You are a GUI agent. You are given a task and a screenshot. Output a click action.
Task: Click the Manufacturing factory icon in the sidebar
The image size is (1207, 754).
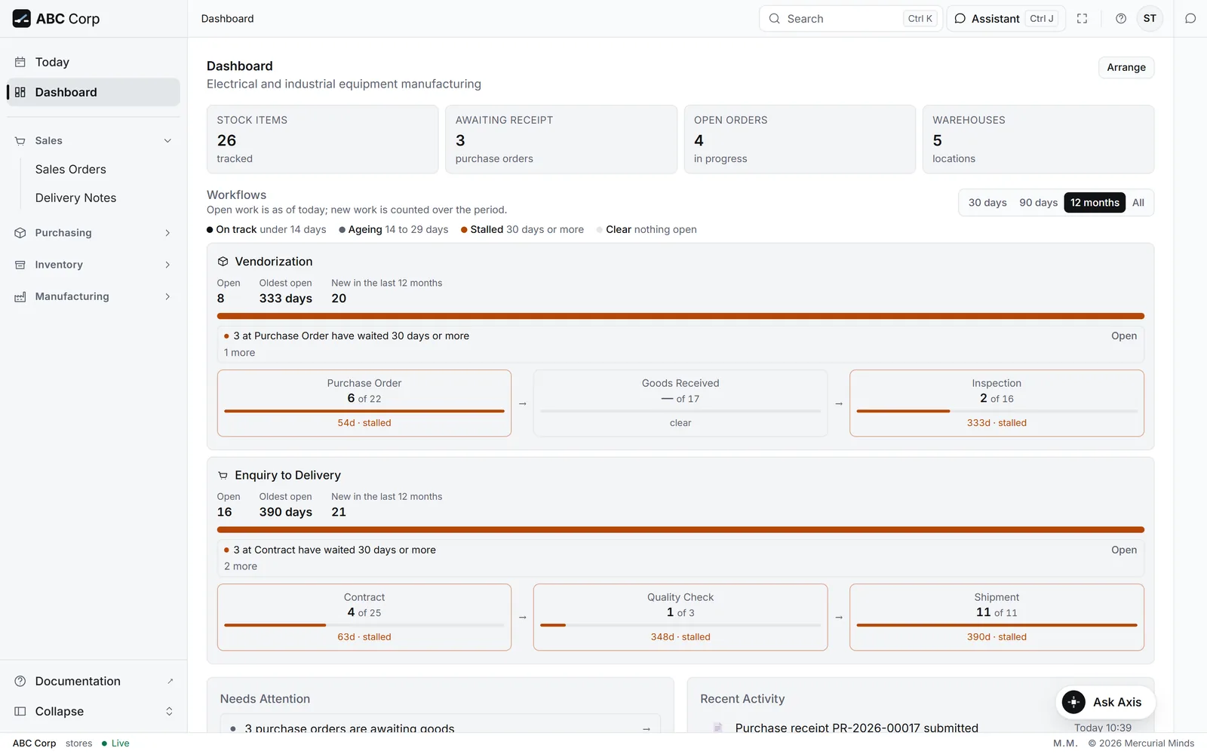click(20, 297)
